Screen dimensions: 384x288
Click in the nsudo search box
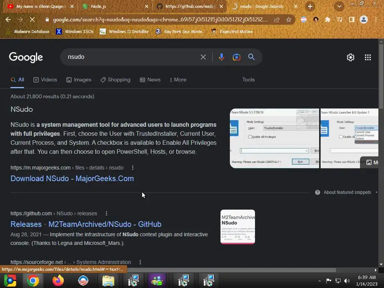pos(132,57)
